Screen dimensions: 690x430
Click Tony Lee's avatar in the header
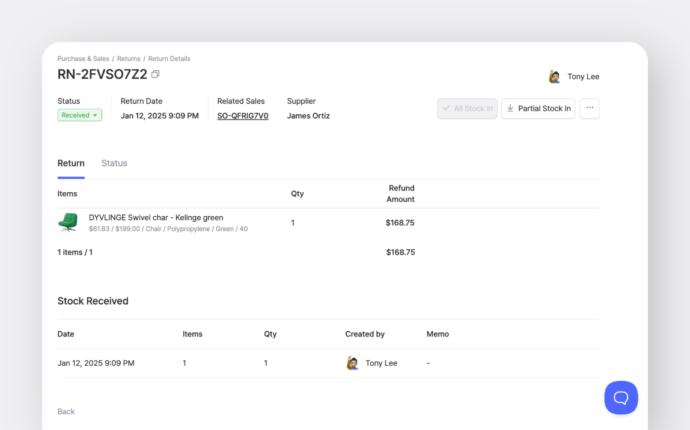tap(554, 76)
